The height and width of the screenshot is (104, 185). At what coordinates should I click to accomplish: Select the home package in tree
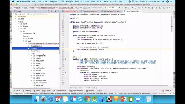pyautogui.click(x=38, y=63)
